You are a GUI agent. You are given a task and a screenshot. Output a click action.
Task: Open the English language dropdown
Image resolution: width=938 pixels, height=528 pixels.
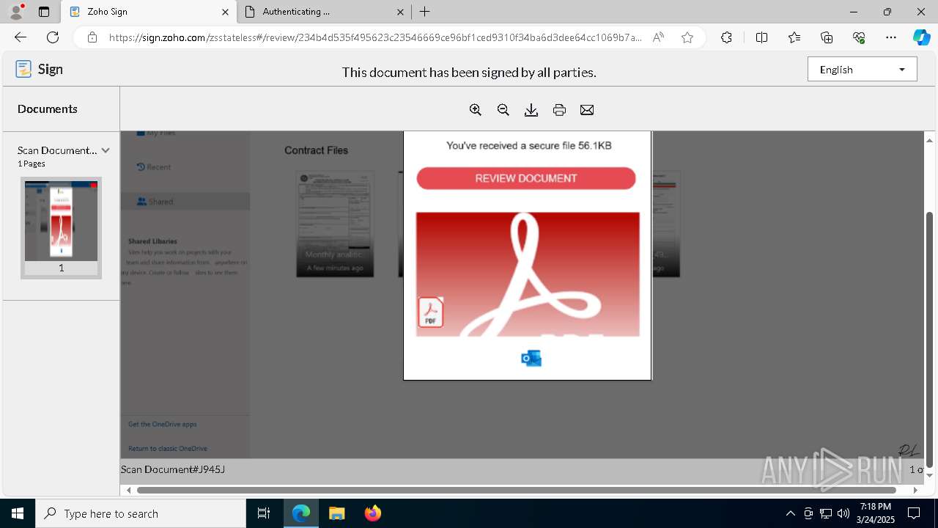862,70
